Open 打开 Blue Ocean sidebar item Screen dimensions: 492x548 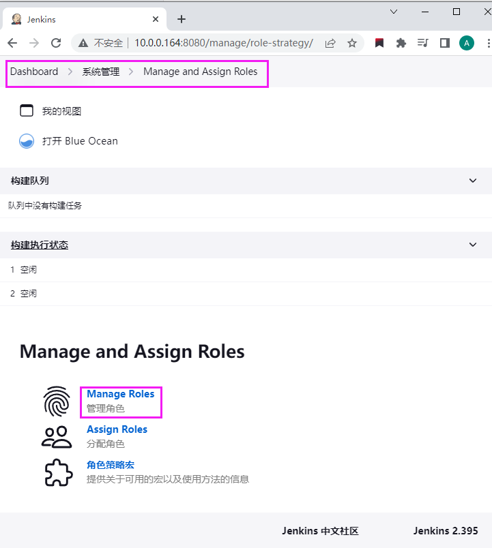coord(80,141)
